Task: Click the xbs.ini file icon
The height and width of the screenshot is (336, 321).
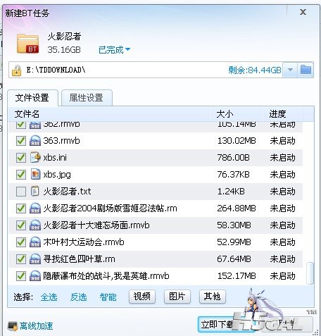Action: (35, 157)
